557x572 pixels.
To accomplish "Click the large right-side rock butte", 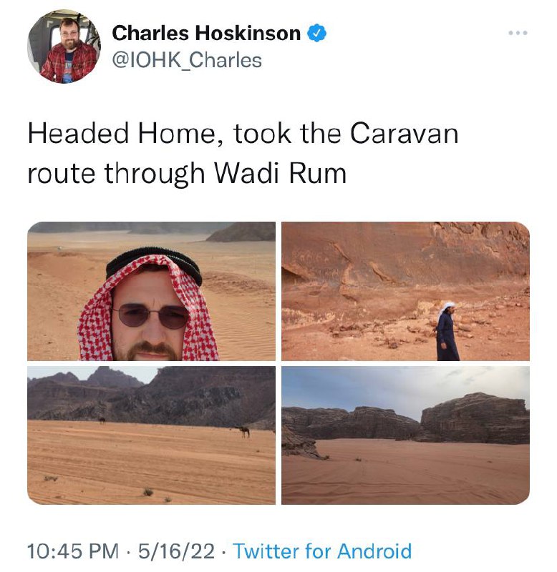I will pyautogui.click(x=475, y=418).
